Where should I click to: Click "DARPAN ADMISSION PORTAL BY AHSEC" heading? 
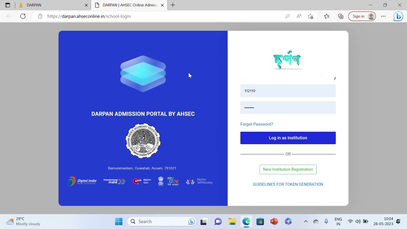point(143,114)
